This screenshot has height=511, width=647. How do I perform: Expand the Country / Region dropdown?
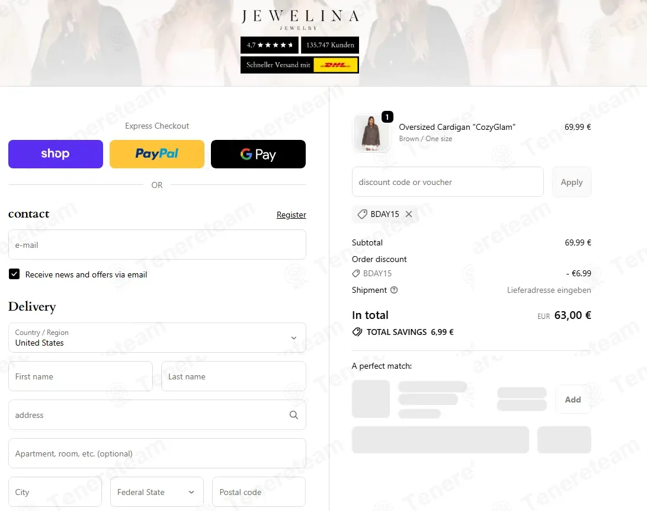157,338
